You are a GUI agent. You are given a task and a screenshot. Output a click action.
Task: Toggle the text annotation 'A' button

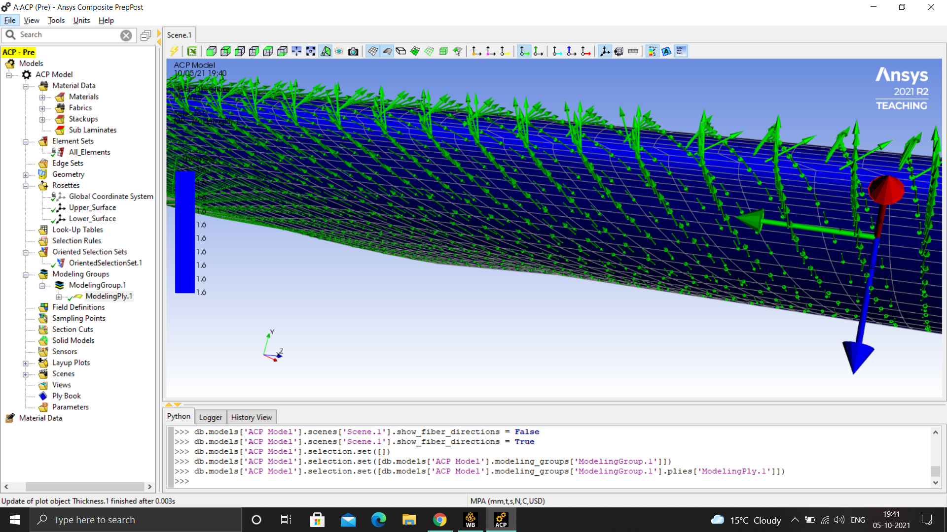[x=666, y=51]
